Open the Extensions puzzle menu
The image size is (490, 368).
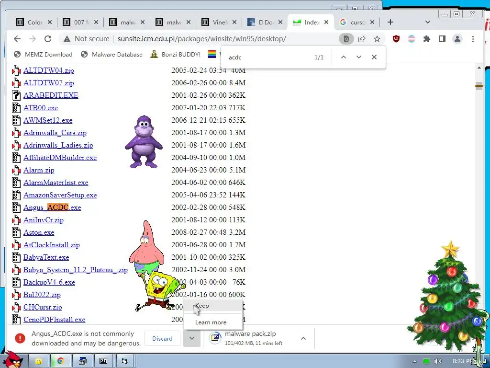426,39
